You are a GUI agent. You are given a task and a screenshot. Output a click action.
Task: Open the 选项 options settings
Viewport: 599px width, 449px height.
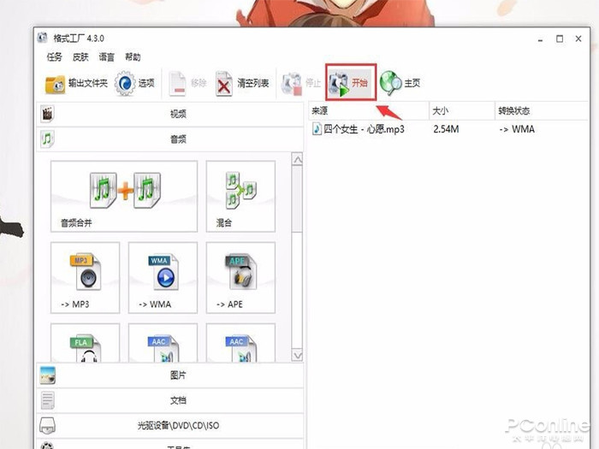tap(135, 84)
